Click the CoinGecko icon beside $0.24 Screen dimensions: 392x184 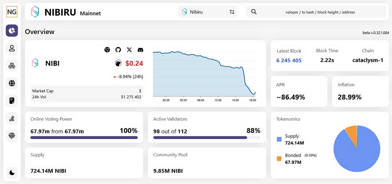[118, 63]
